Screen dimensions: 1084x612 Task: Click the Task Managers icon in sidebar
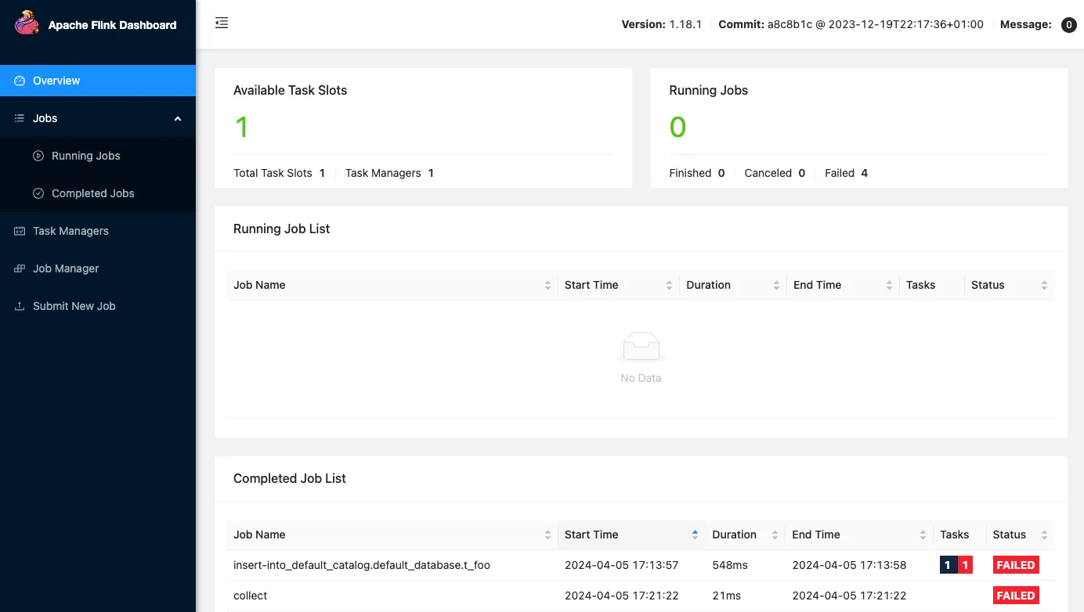point(20,231)
